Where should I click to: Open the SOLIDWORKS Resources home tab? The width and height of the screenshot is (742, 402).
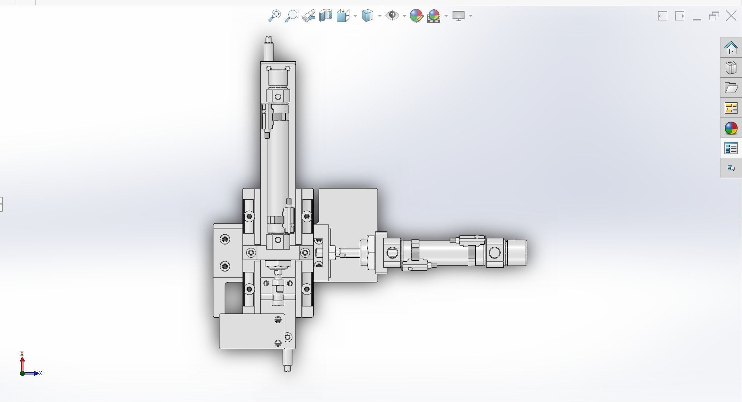(731, 48)
